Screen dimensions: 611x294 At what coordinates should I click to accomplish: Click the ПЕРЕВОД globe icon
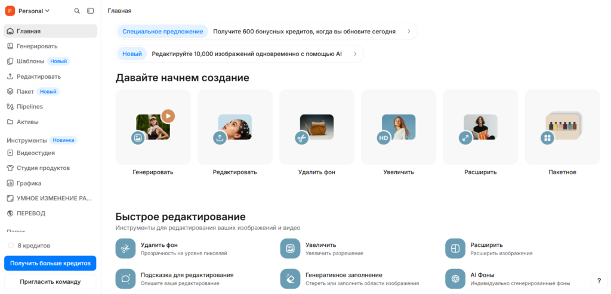[11, 213]
